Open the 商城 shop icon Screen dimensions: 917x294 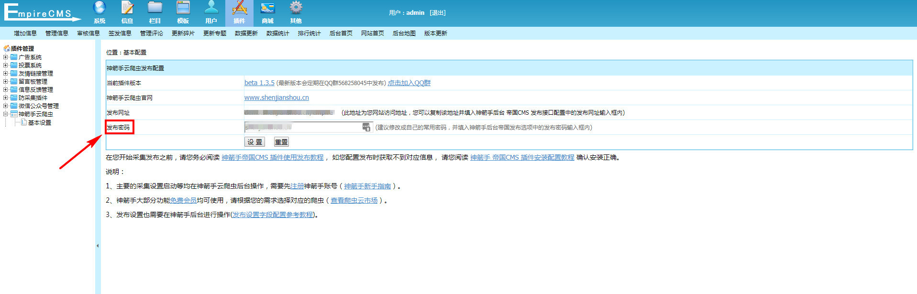(268, 8)
